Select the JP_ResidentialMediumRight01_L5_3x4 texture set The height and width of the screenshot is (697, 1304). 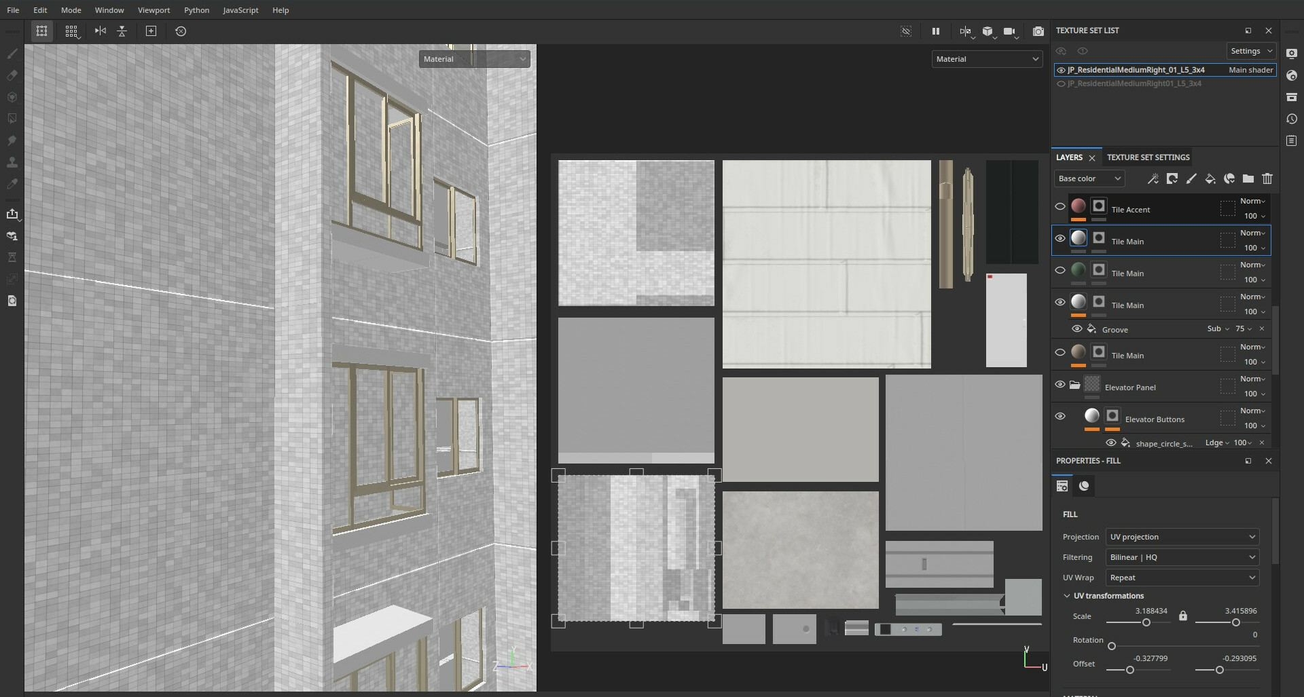pos(1134,83)
